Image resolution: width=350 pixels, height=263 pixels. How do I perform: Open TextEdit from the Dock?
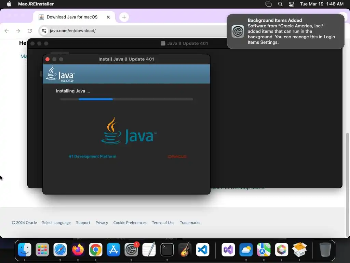[x=149, y=250]
